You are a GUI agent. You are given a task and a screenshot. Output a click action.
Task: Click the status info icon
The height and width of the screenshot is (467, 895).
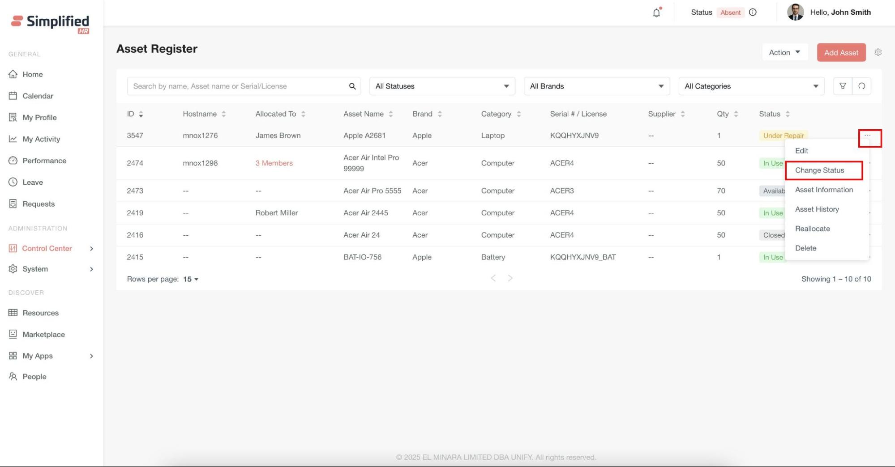tap(753, 13)
